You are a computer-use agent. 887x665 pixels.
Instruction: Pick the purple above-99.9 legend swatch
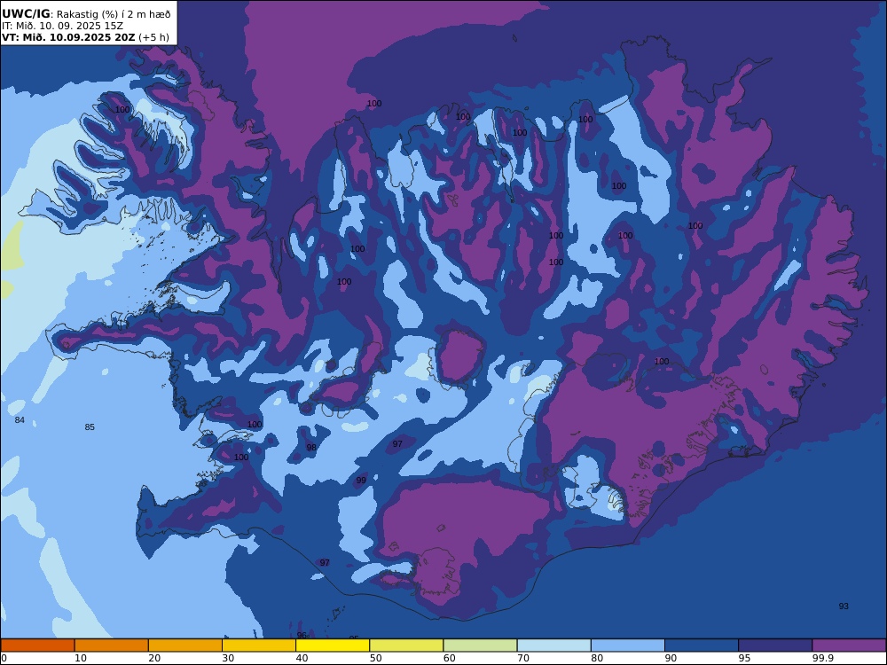(849, 645)
